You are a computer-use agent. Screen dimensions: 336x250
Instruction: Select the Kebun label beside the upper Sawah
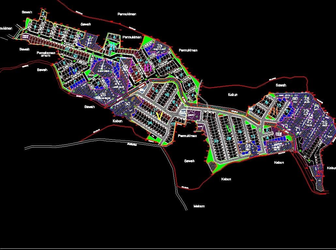pyautogui.click(x=233, y=94)
